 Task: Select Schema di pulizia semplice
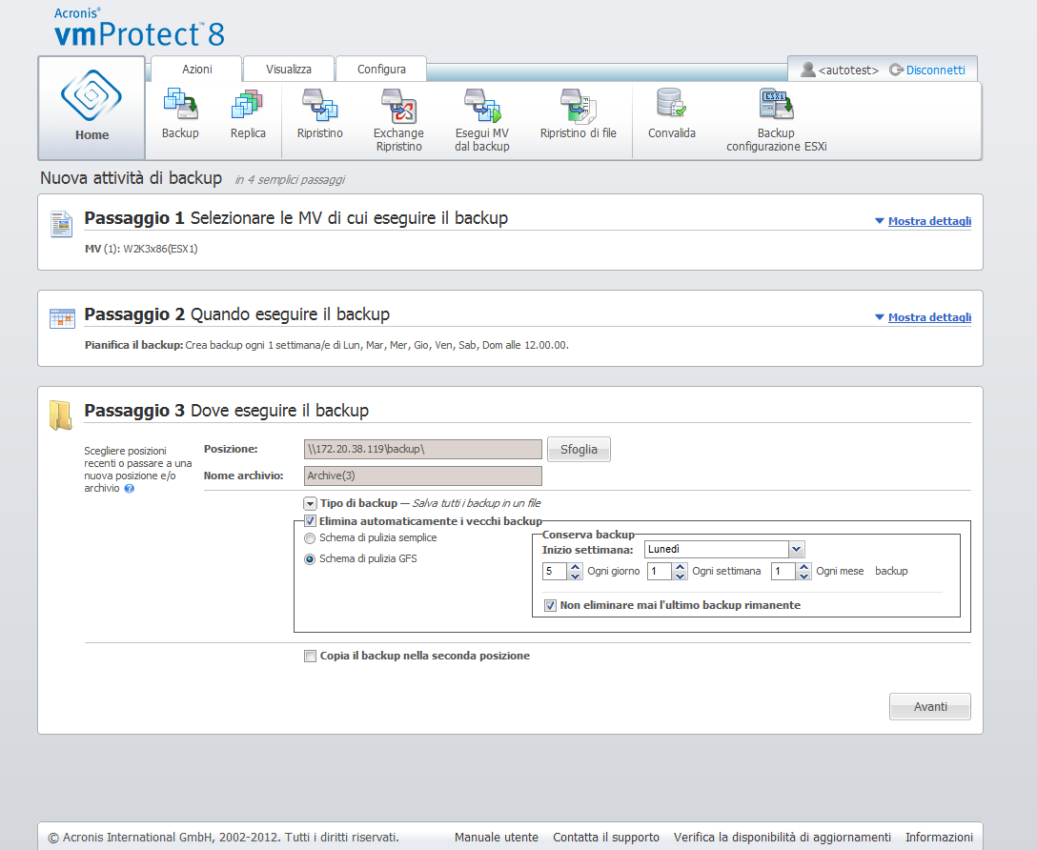(x=310, y=538)
